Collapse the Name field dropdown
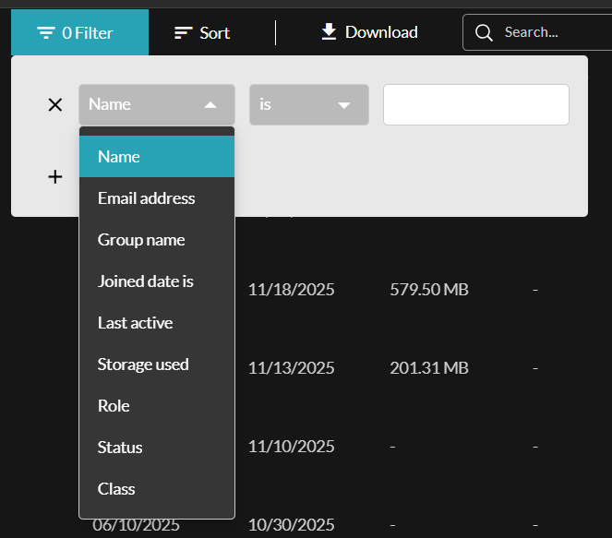Image resolution: width=612 pixels, height=538 pixels. (157, 104)
